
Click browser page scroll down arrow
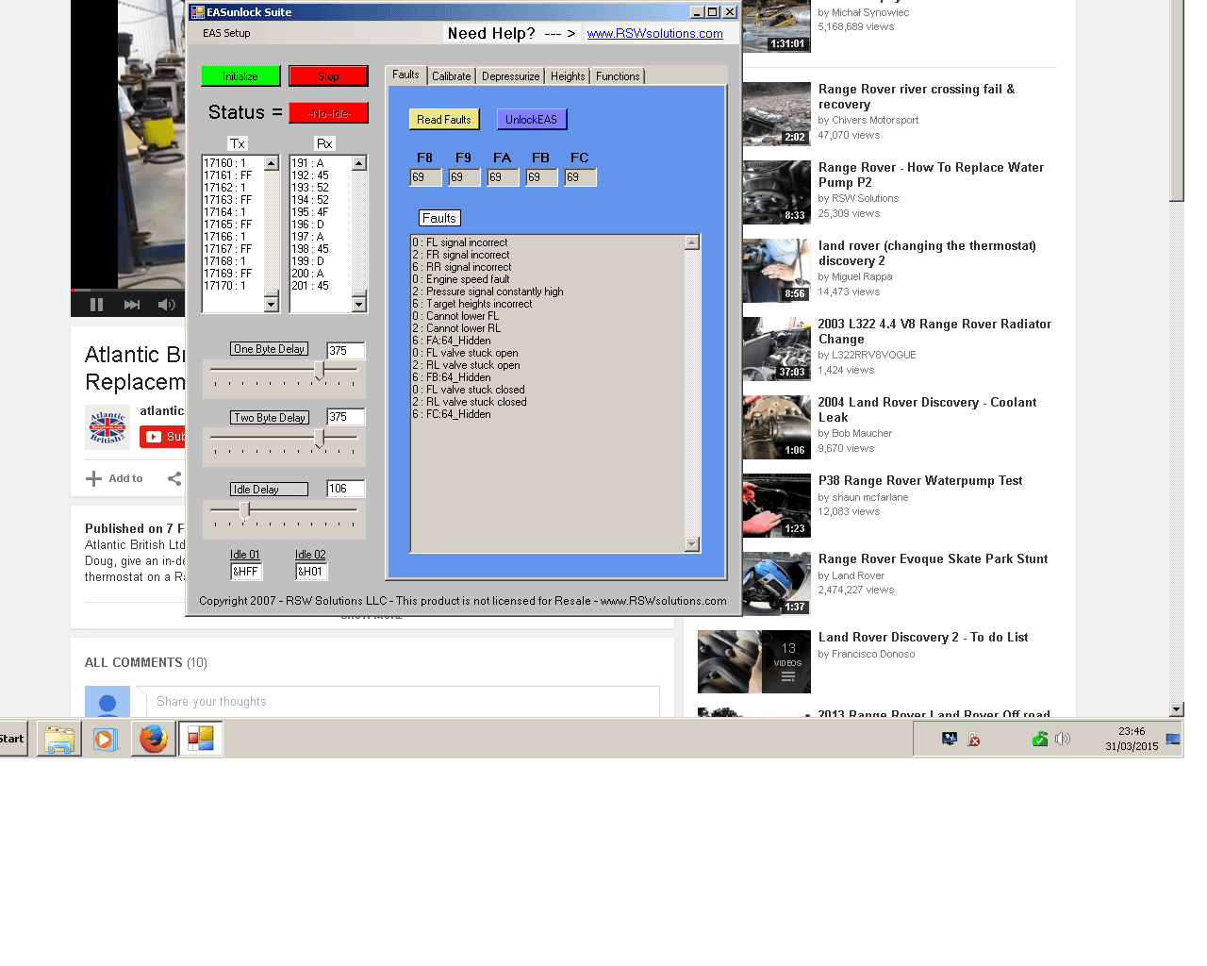1176,709
